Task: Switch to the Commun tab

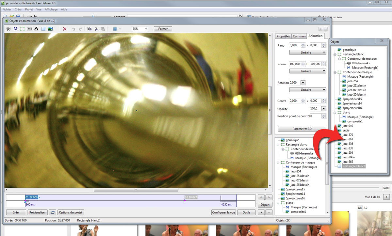Action: pyautogui.click(x=299, y=36)
